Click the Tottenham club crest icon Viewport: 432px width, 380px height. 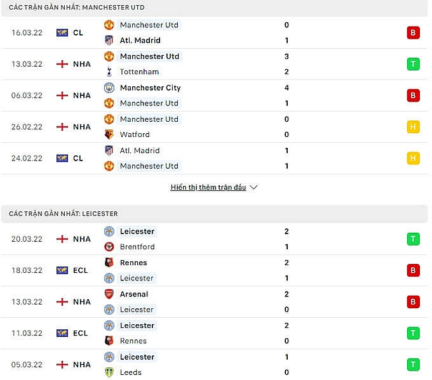(109, 72)
